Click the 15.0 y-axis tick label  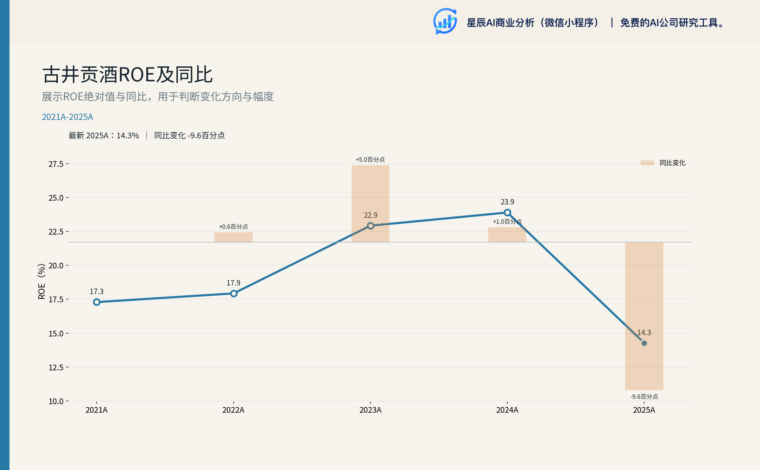coord(56,334)
